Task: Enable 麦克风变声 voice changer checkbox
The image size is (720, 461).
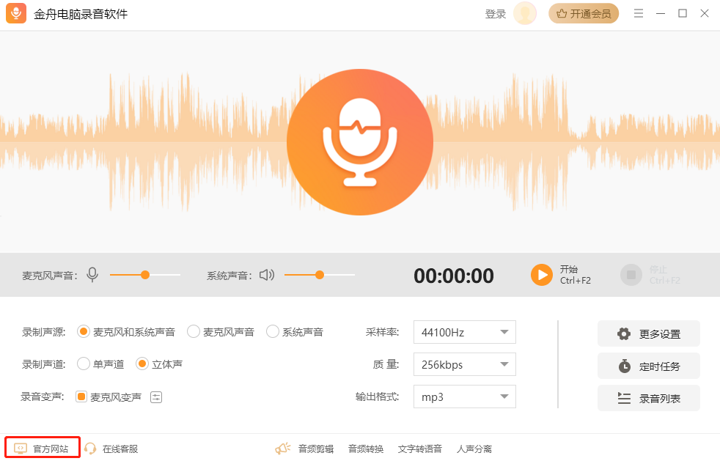Action: click(82, 396)
